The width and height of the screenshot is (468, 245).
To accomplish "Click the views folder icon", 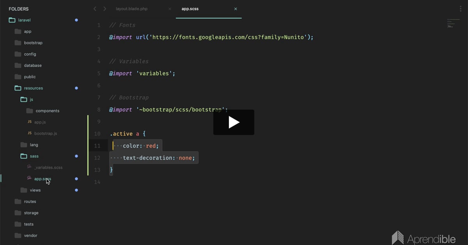I will click(x=24, y=190).
